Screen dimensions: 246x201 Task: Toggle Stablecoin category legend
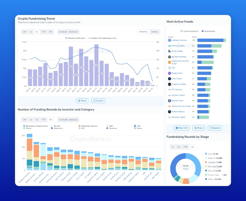click(57, 128)
